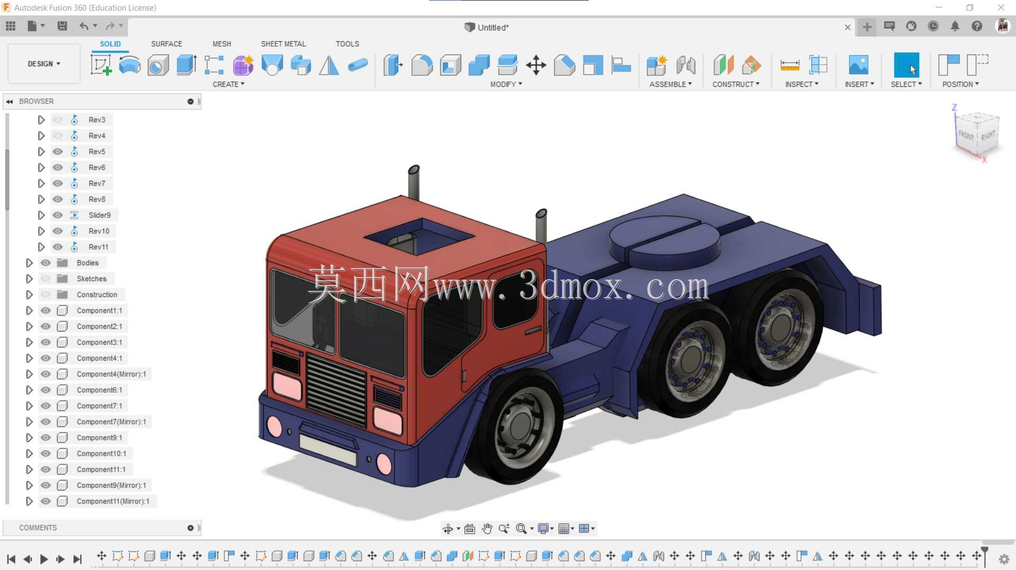Click the Insert Decal icon
This screenshot has width=1016, height=570.
pyautogui.click(x=859, y=65)
